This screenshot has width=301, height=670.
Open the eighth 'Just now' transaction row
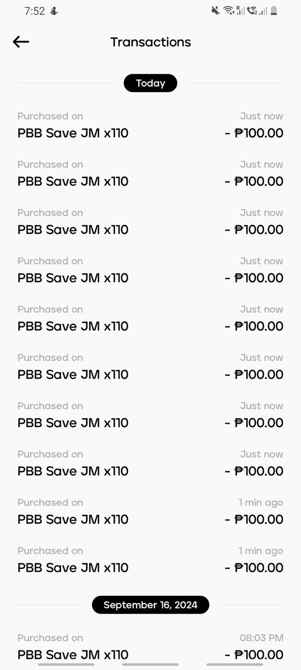point(151,463)
